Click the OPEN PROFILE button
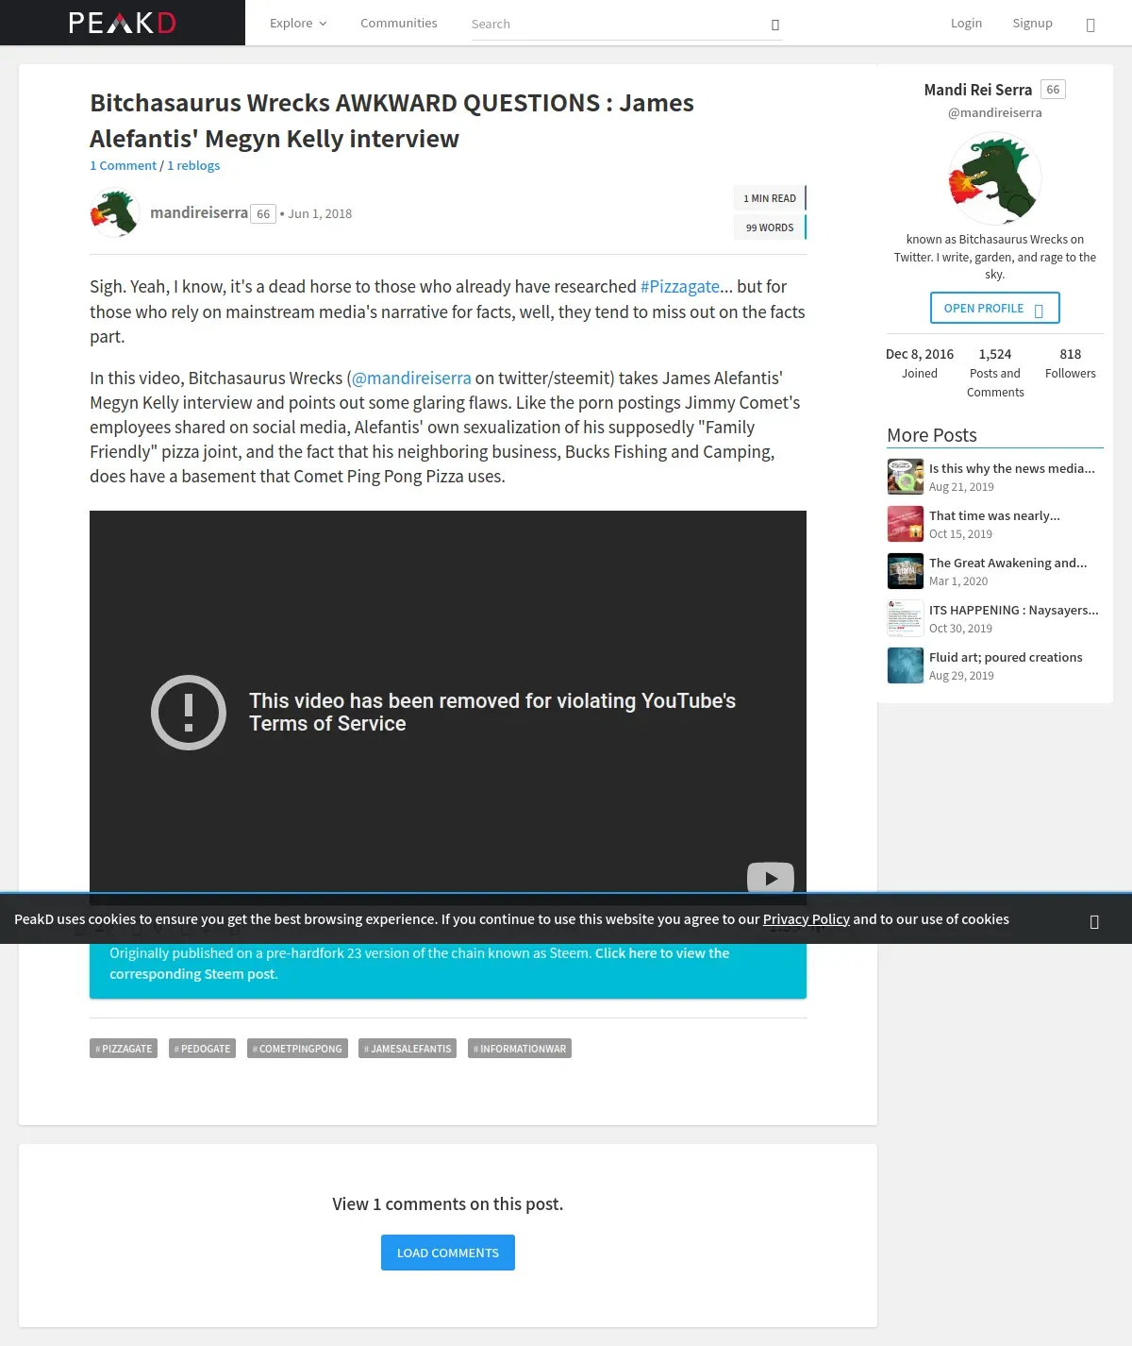This screenshot has width=1132, height=1346. (995, 308)
